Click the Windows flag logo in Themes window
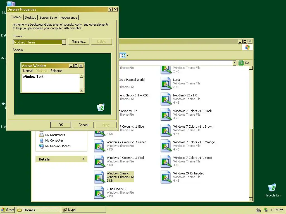Image resolution: width=286 pixels, height=214 pixels. [247, 47]
